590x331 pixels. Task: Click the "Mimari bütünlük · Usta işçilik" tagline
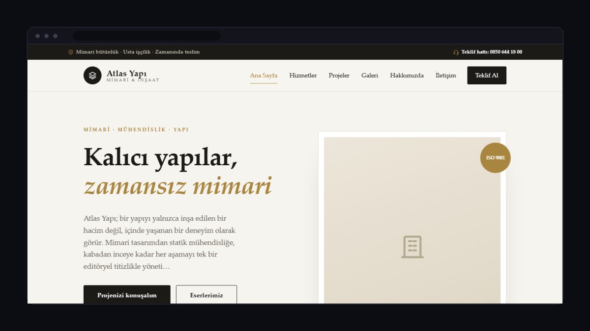138,52
